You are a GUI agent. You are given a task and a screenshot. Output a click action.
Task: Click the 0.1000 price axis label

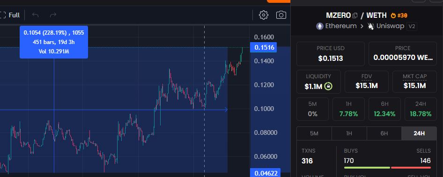tap(264, 109)
